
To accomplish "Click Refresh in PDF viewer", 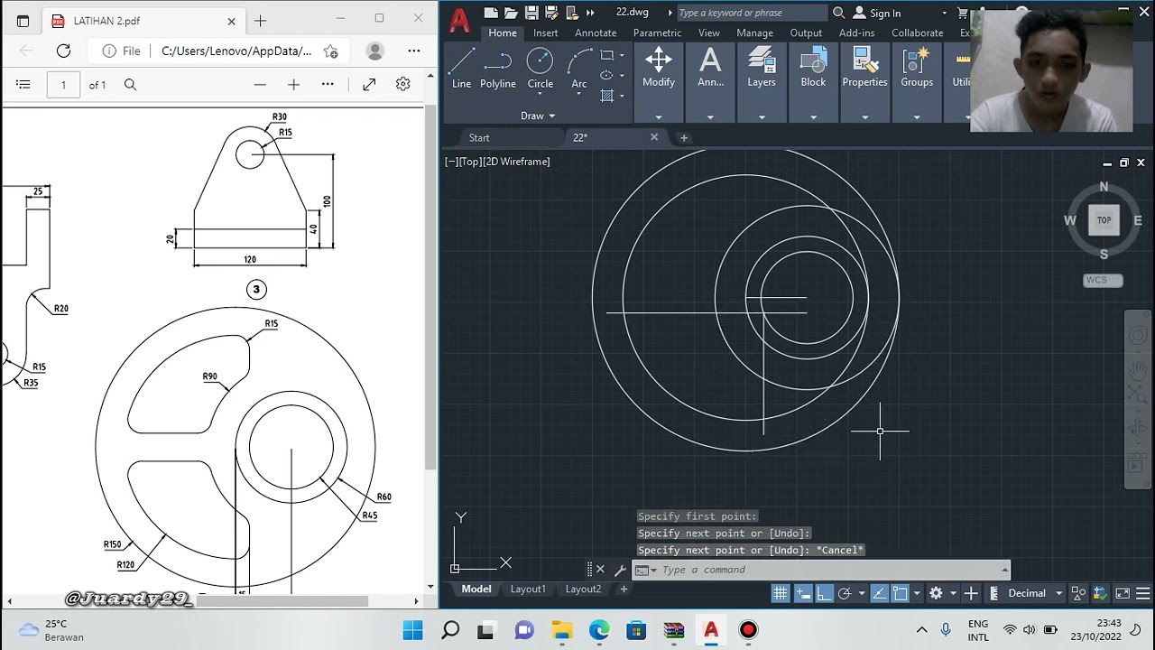I will pyautogui.click(x=63, y=51).
